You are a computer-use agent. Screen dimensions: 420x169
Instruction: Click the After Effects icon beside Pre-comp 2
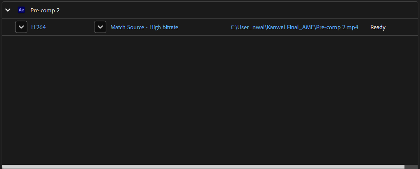click(x=21, y=10)
